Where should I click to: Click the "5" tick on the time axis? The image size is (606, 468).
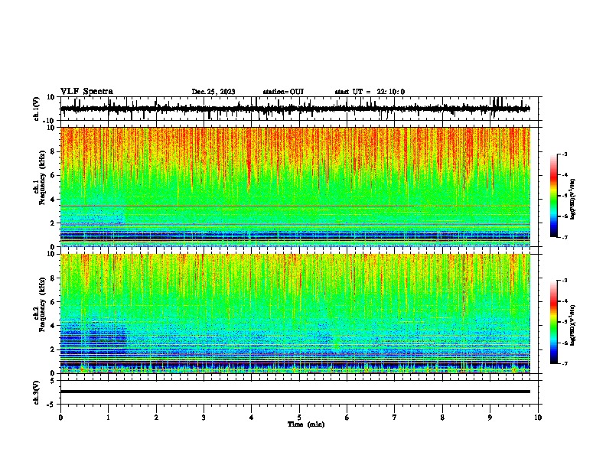299,418
